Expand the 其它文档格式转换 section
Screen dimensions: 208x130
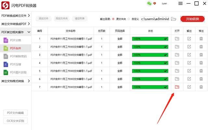point(16,81)
